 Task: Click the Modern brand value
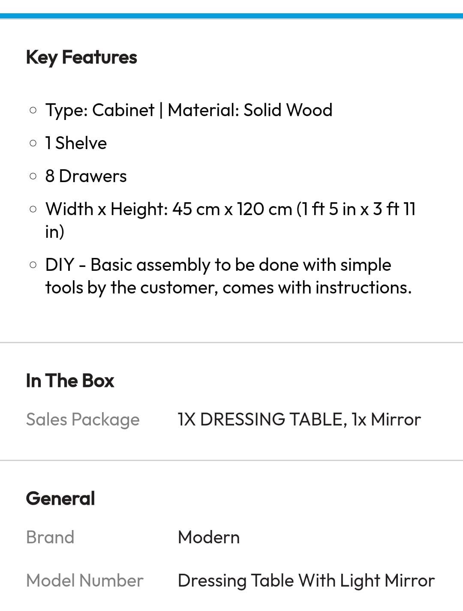coord(209,537)
